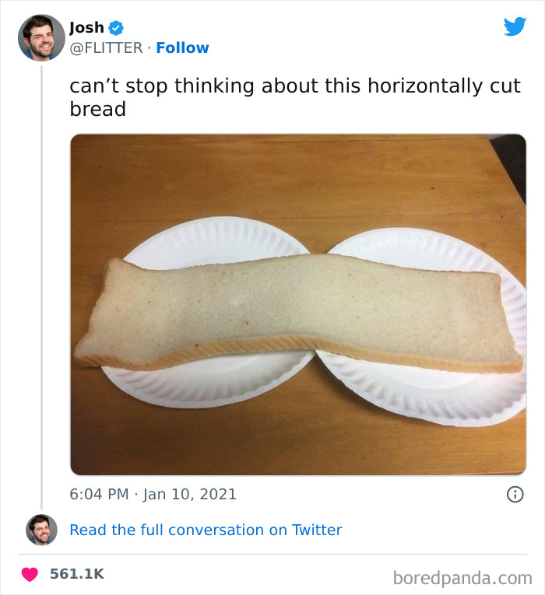Open Josh's profile avatar at top
Viewport: 545px width, 595px height.
pyautogui.click(x=41, y=37)
